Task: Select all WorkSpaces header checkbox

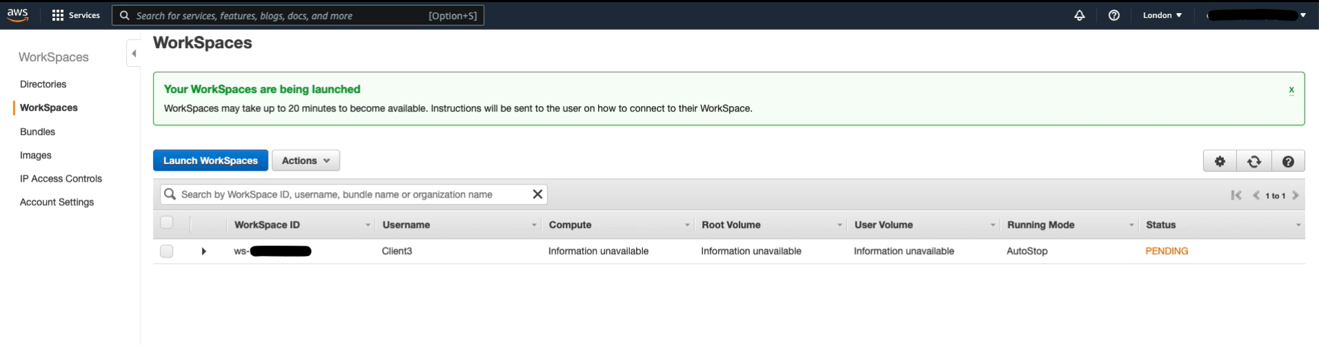Action: click(x=166, y=222)
